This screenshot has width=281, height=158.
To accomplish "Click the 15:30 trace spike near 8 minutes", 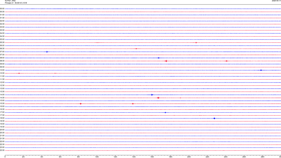I will click(x=81, y=104).
